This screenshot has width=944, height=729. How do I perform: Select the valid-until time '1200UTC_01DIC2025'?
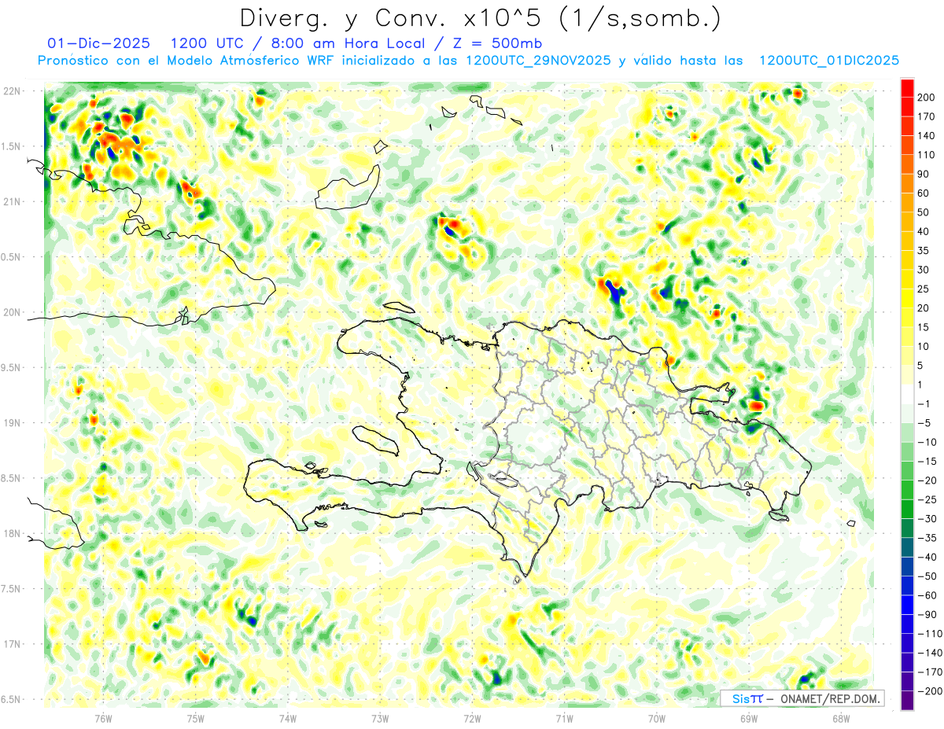click(x=829, y=61)
